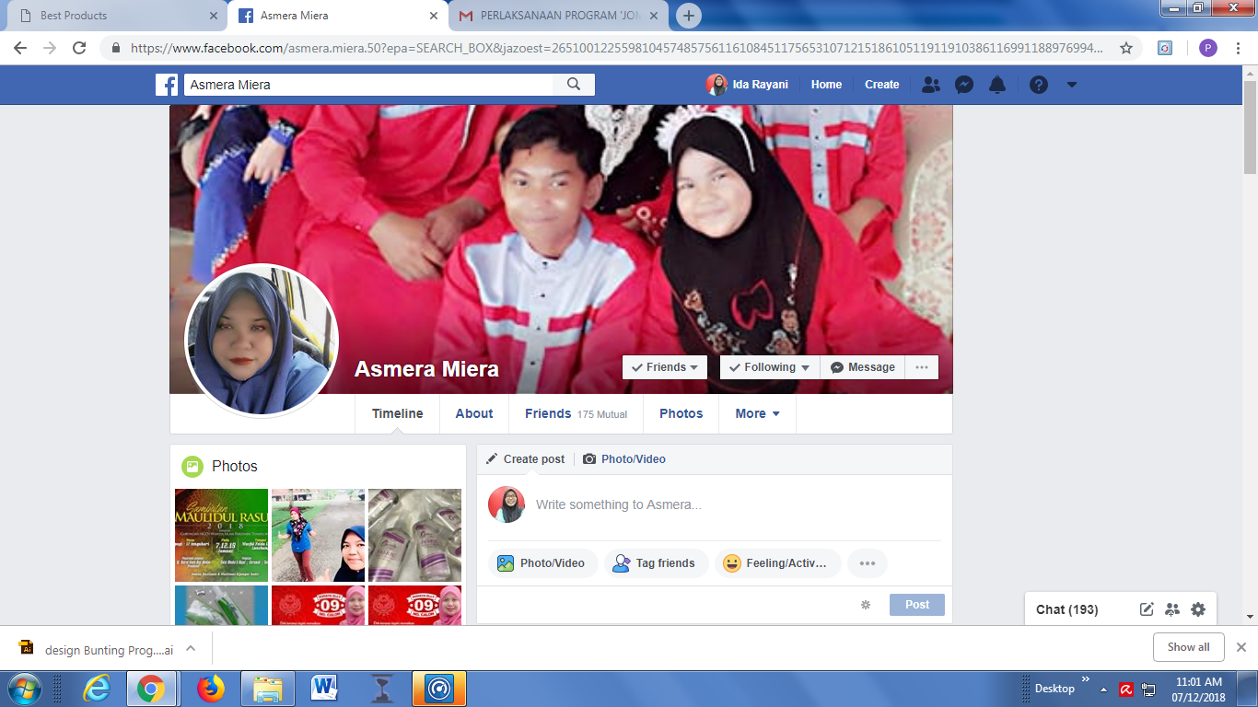Open the Maulidul Rasul photo thumbnail
This screenshot has width=1258, height=707.
(221, 535)
